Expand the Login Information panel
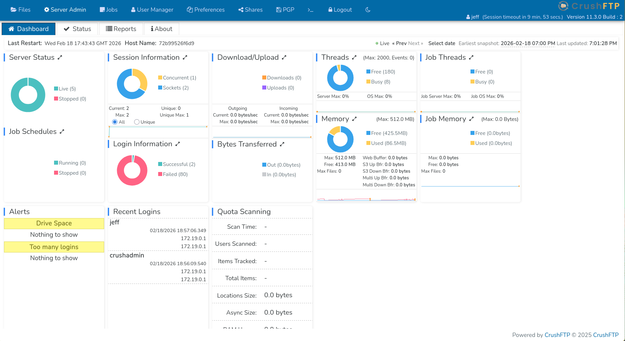The width and height of the screenshot is (625, 341). (x=178, y=144)
